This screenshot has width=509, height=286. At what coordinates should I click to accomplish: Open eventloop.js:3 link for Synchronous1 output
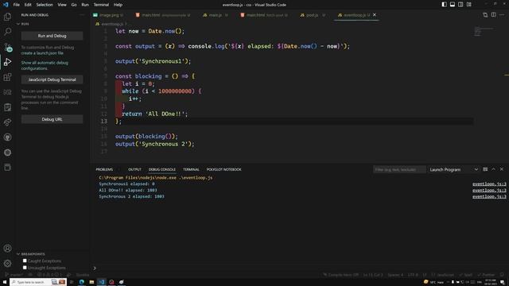click(x=489, y=184)
